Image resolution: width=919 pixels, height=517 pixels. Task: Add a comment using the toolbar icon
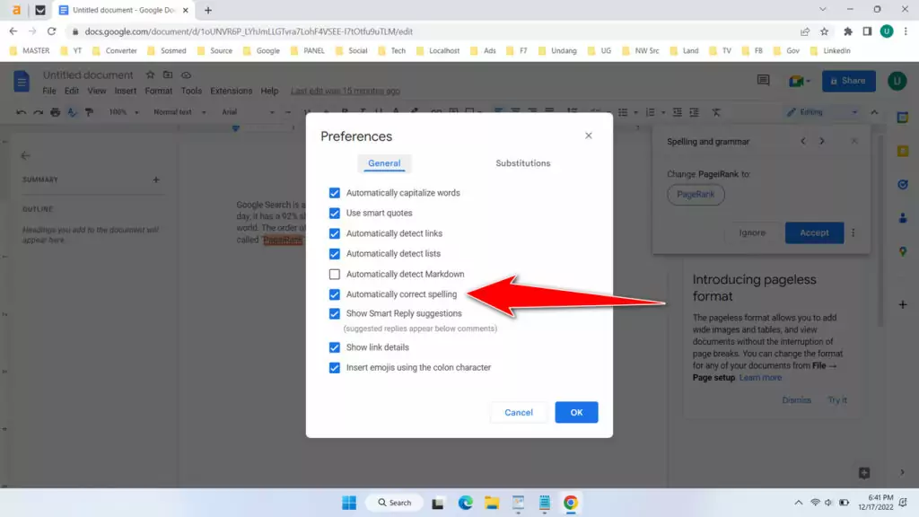(x=453, y=112)
